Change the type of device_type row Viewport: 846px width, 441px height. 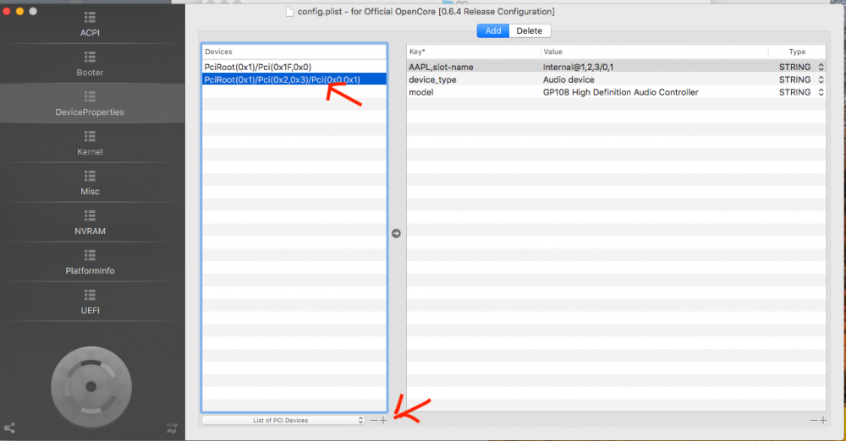point(801,79)
